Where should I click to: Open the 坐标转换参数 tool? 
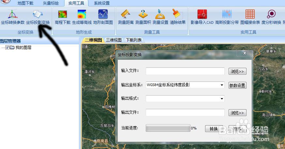(x=12, y=17)
